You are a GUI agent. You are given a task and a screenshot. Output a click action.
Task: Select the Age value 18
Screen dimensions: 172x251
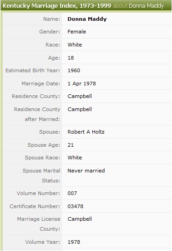point(71,58)
